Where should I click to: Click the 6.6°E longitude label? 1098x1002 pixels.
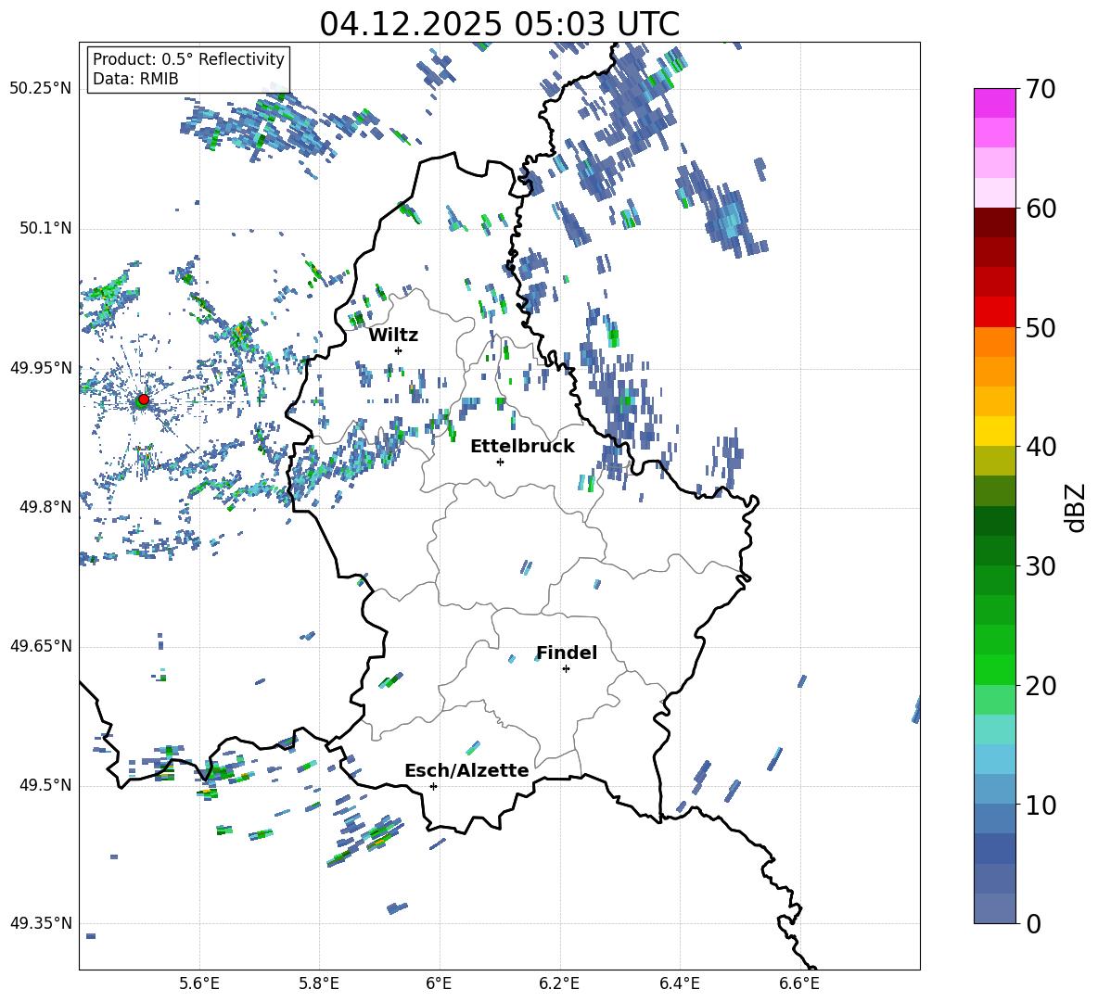[799, 983]
